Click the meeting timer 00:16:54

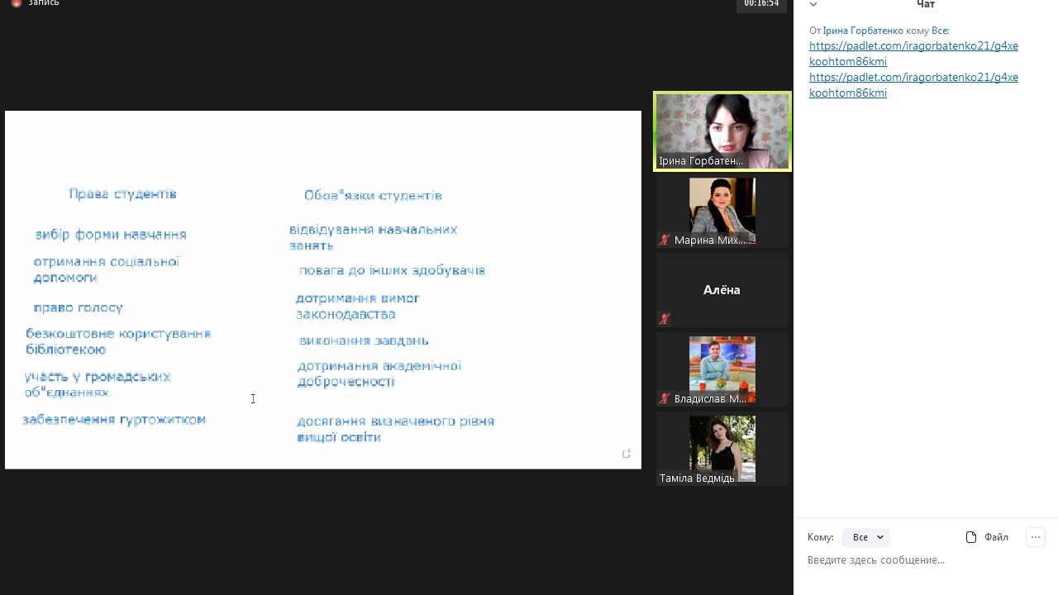pyautogui.click(x=761, y=4)
